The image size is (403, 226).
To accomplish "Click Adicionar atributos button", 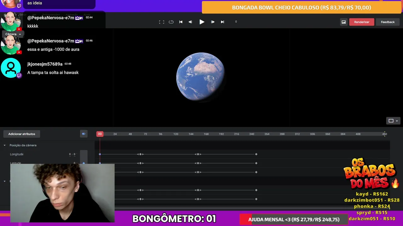I will point(22,134).
